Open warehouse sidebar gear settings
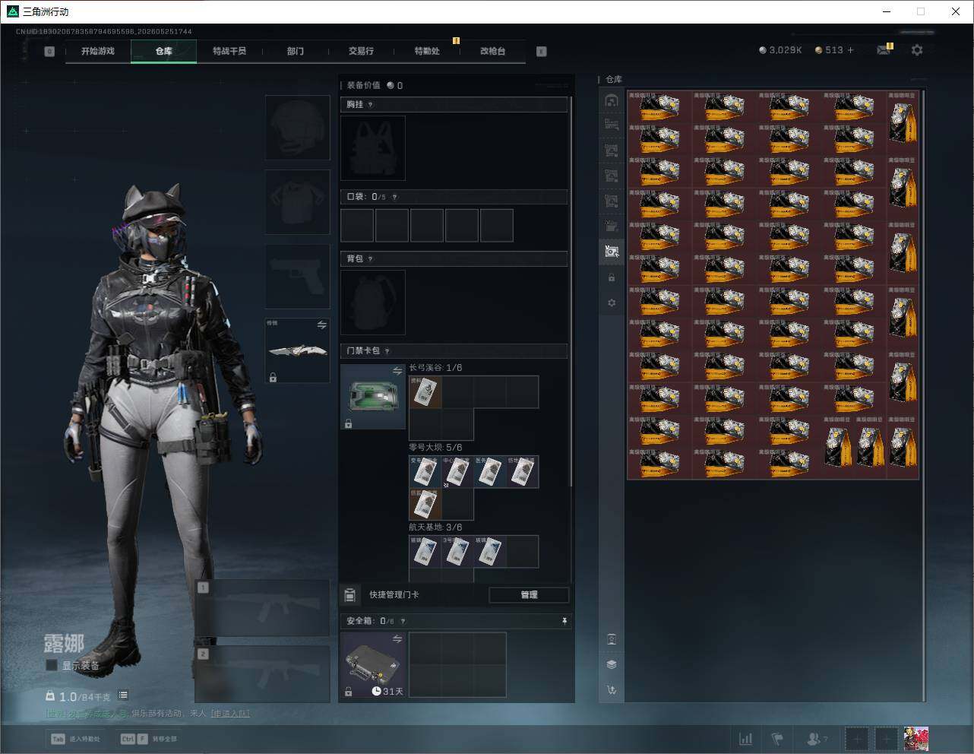This screenshot has width=974, height=754. click(x=612, y=303)
